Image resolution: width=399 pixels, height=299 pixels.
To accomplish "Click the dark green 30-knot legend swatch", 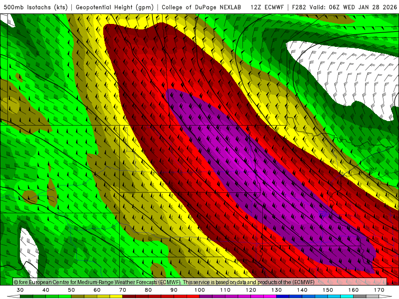I will [x=26, y=297].
